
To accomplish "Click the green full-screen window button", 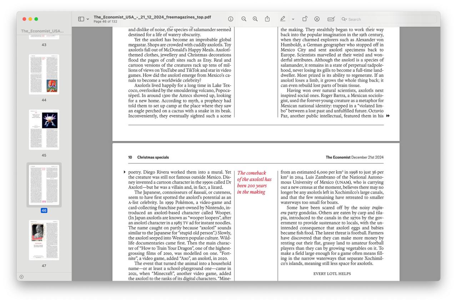I will pos(36,19).
